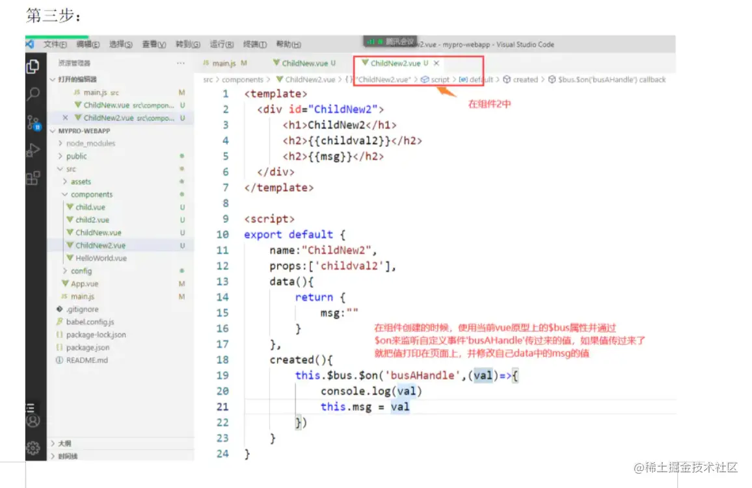Click the components breadcrumb segment
Viewport: 752px width, 488px height.
243,79
